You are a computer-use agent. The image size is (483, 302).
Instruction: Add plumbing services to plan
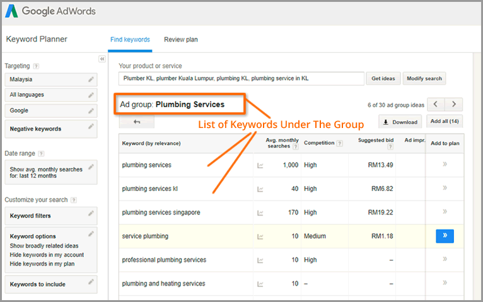445,164
